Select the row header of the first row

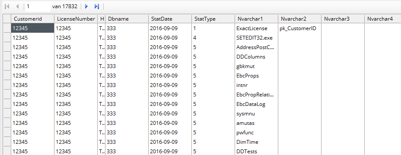[7, 28]
